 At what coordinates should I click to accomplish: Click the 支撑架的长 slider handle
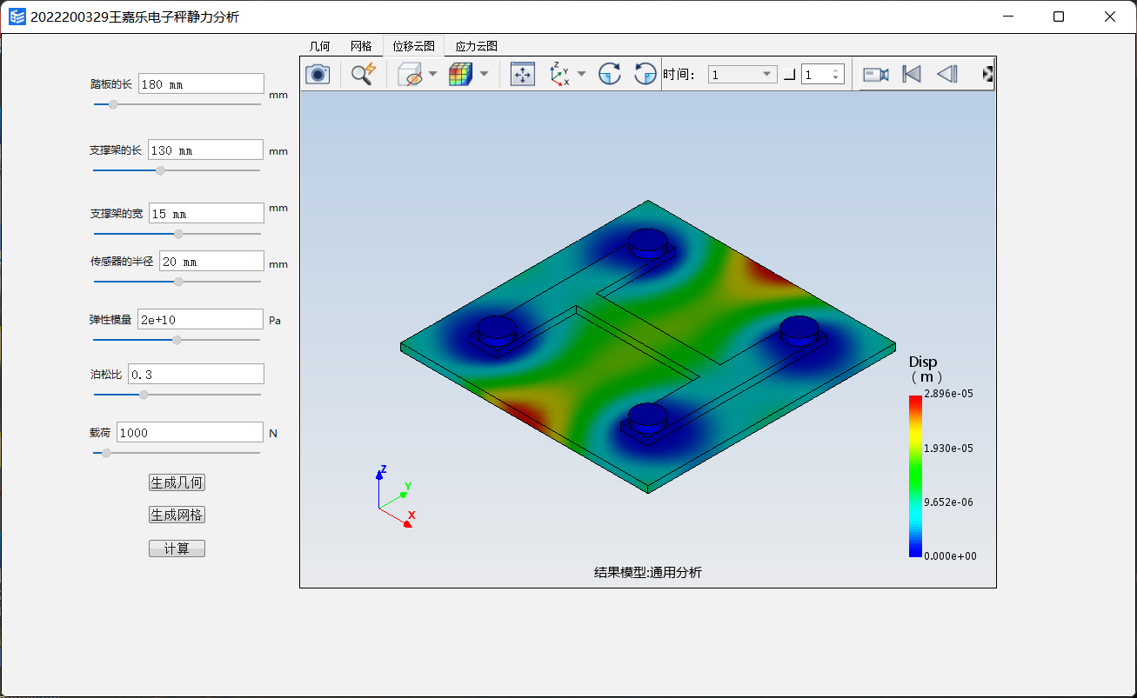tap(160, 170)
